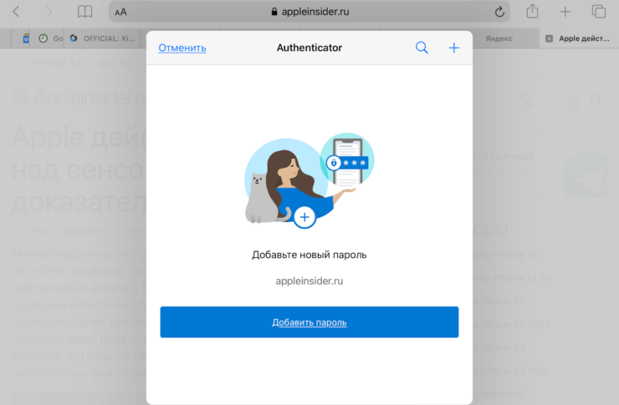The height and width of the screenshot is (405, 619).
Task: Open a new tab with toolbar plus
Action: (565, 12)
